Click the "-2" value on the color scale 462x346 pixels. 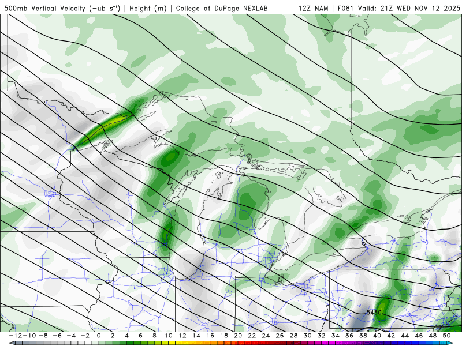pos(85,336)
